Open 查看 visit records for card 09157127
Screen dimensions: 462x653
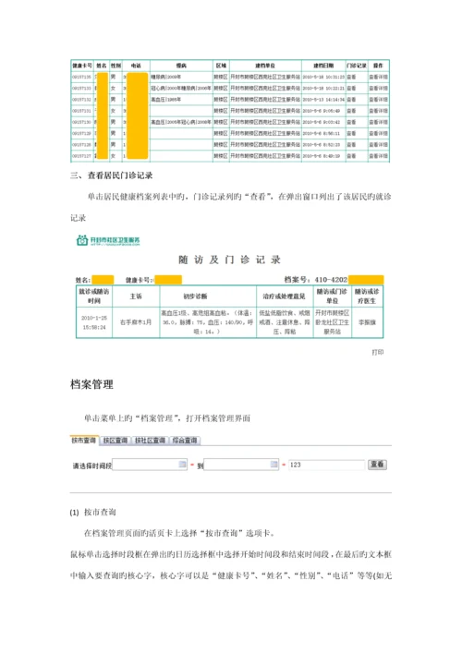[x=352, y=156]
